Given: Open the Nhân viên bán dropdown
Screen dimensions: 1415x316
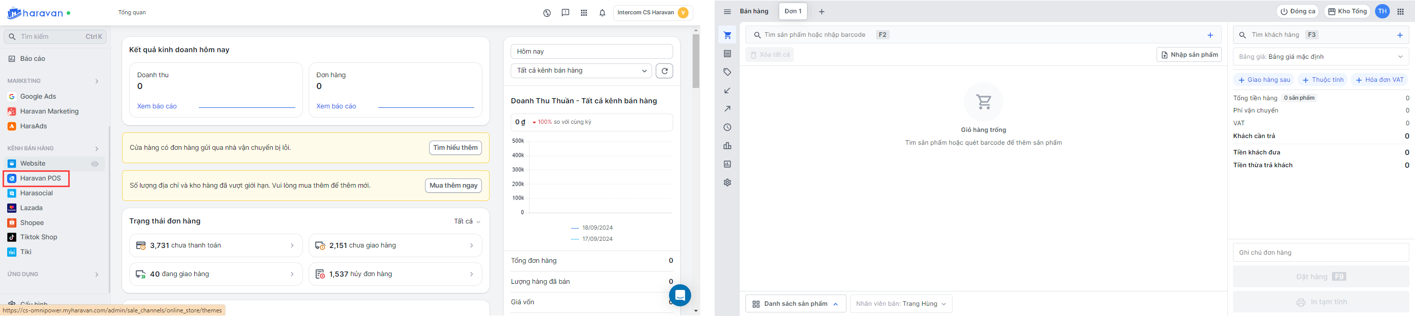Looking at the screenshot, I should tap(900, 304).
